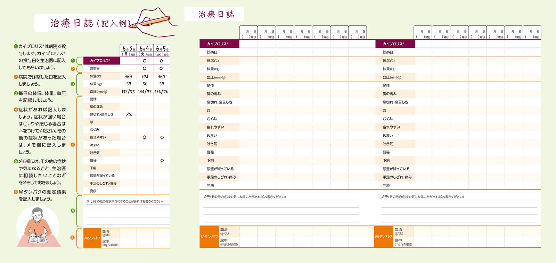Select the orange number 2 marker beside the example table
Screen dimensions: 556x263
point(73,69)
